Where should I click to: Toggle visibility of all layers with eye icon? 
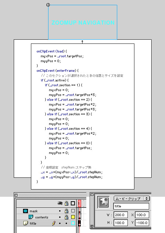click(x=60, y=203)
